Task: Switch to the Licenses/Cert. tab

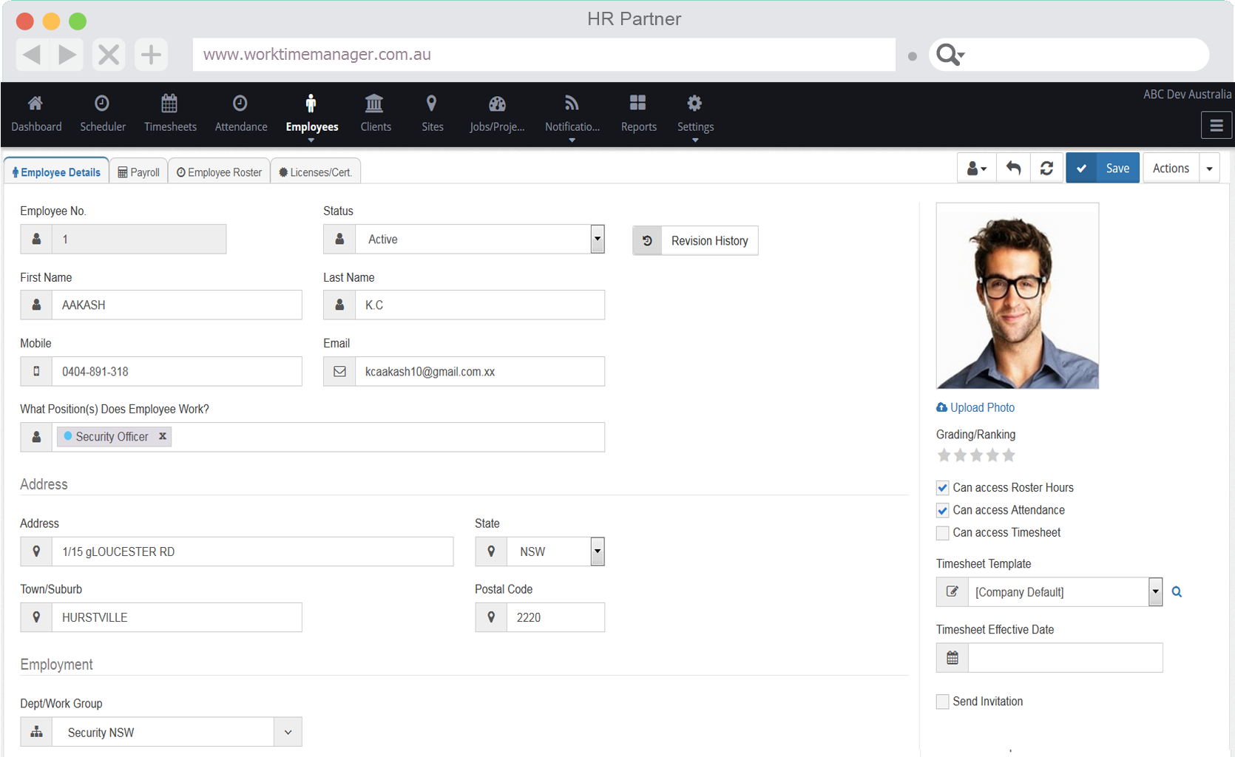Action: pos(315,172)
